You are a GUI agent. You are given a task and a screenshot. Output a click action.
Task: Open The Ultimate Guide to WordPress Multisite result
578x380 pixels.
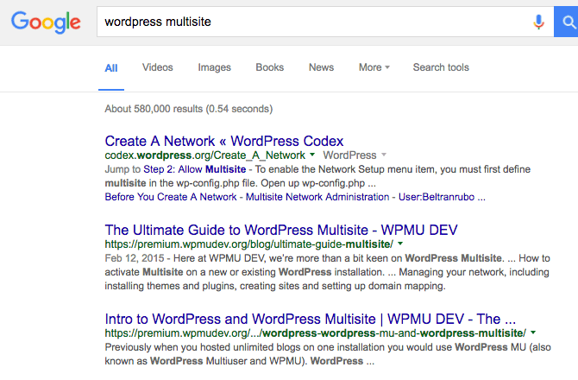point(281,231)
